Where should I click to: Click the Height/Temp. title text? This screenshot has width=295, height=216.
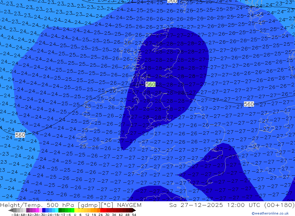click(22, 205)
